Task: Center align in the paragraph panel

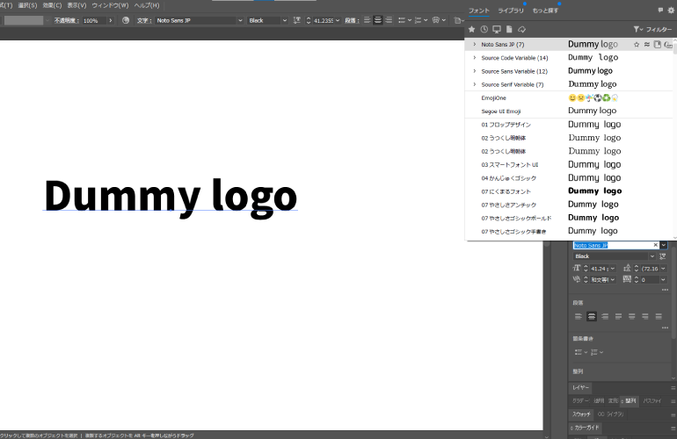Action: (x=592, y=317)
